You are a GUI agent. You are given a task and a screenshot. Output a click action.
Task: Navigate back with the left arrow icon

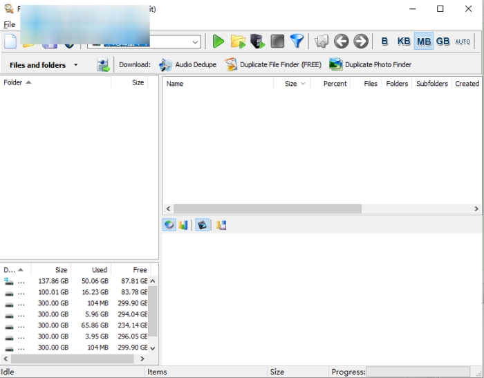[x=341, y=41]
